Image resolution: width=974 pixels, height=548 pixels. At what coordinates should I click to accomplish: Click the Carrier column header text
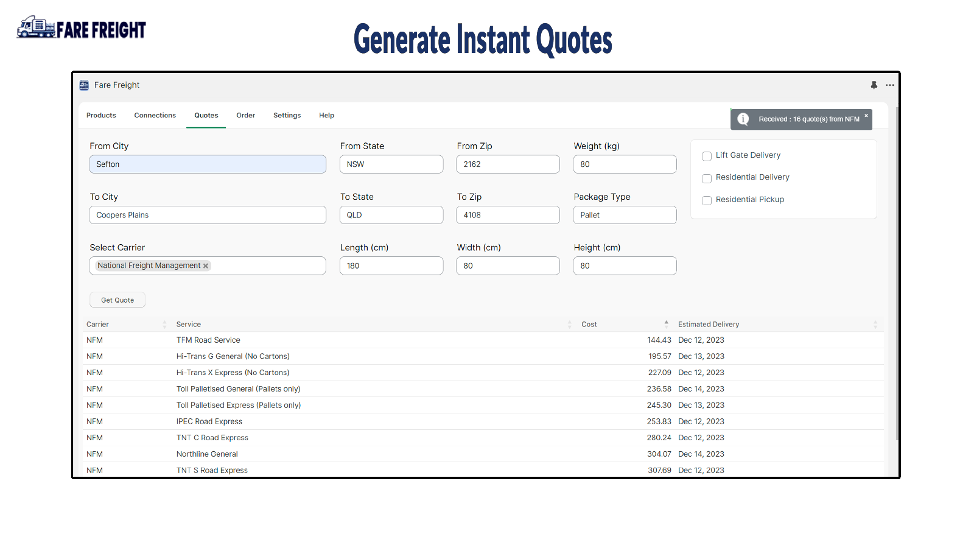click(x=97, y=325)
